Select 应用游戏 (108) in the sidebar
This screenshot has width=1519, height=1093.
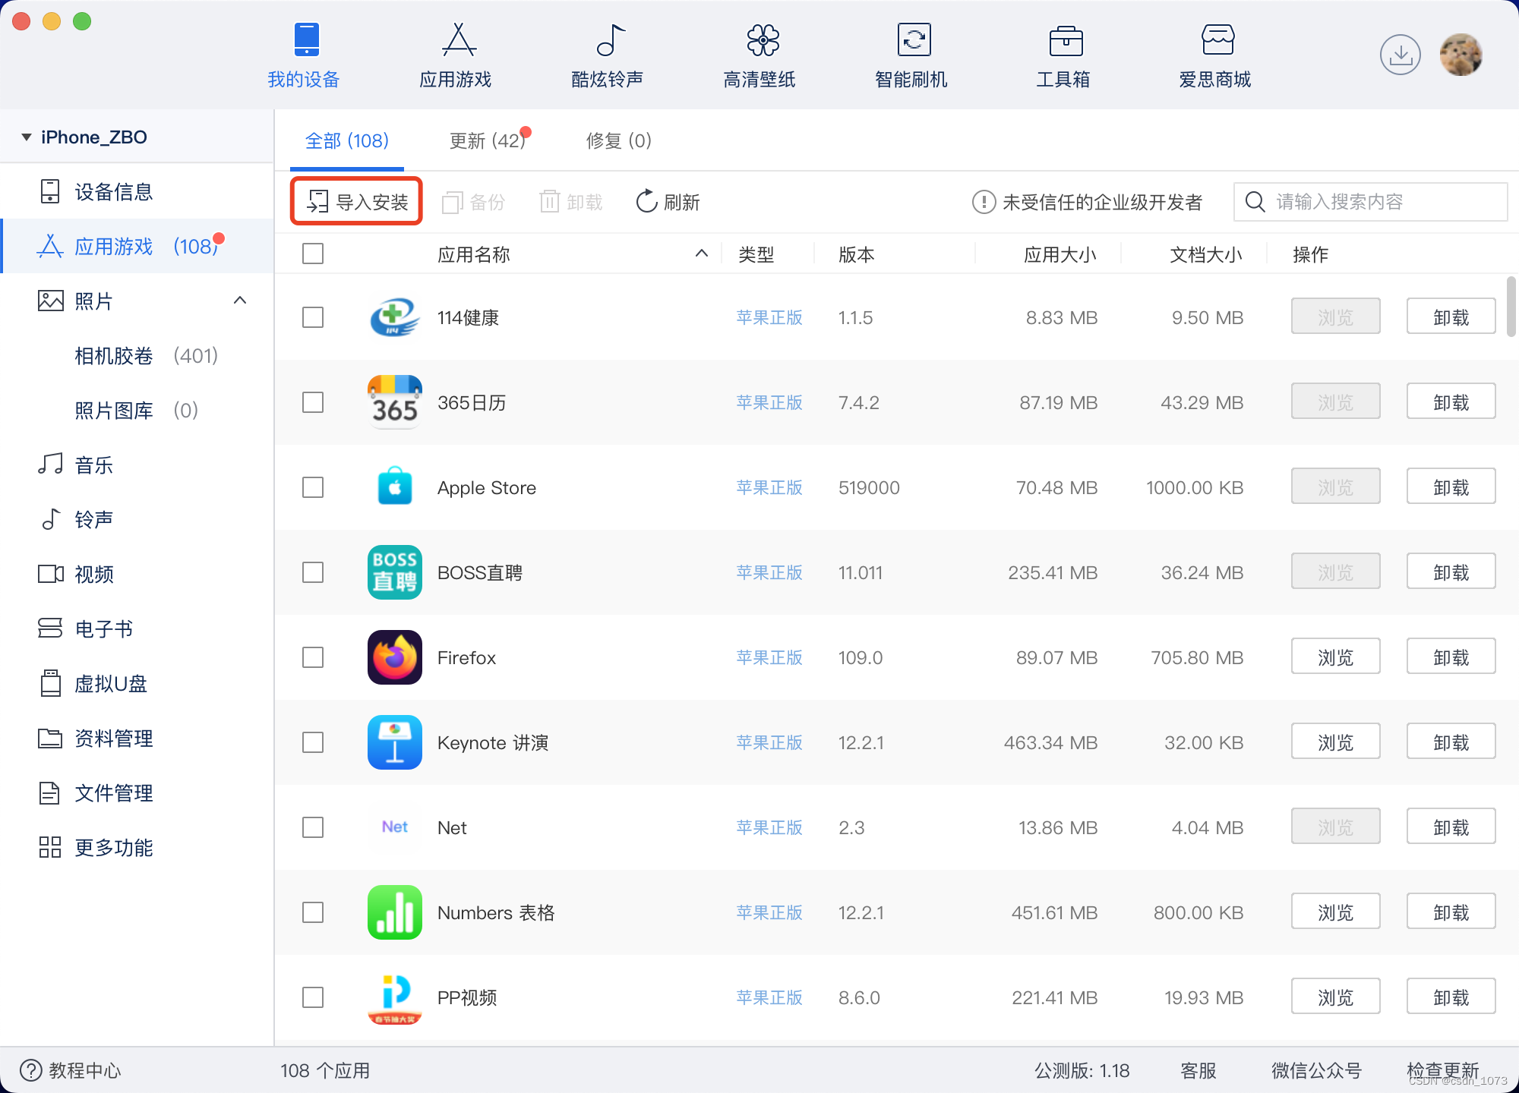[137, 246]
